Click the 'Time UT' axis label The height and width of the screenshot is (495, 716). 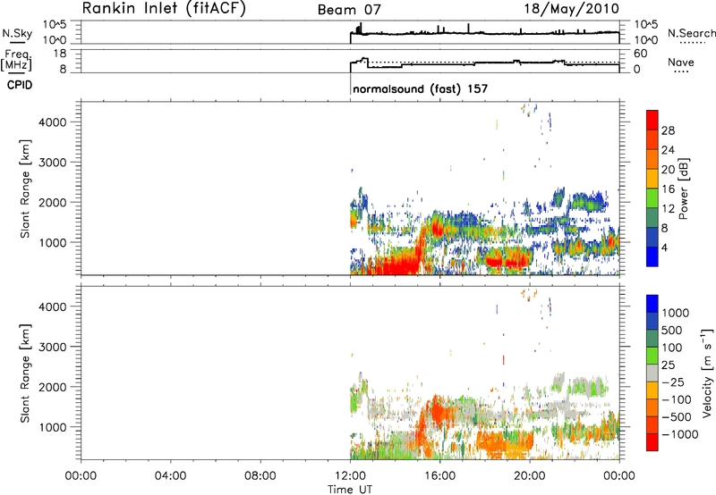pyautogui.click(x=350, y=489)
